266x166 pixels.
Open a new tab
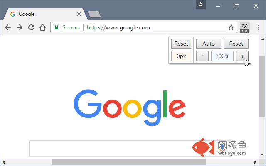[94, 15]
